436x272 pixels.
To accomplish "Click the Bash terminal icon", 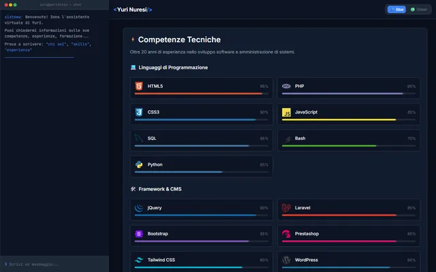I will pyautogui.click(x=287, y=139).
